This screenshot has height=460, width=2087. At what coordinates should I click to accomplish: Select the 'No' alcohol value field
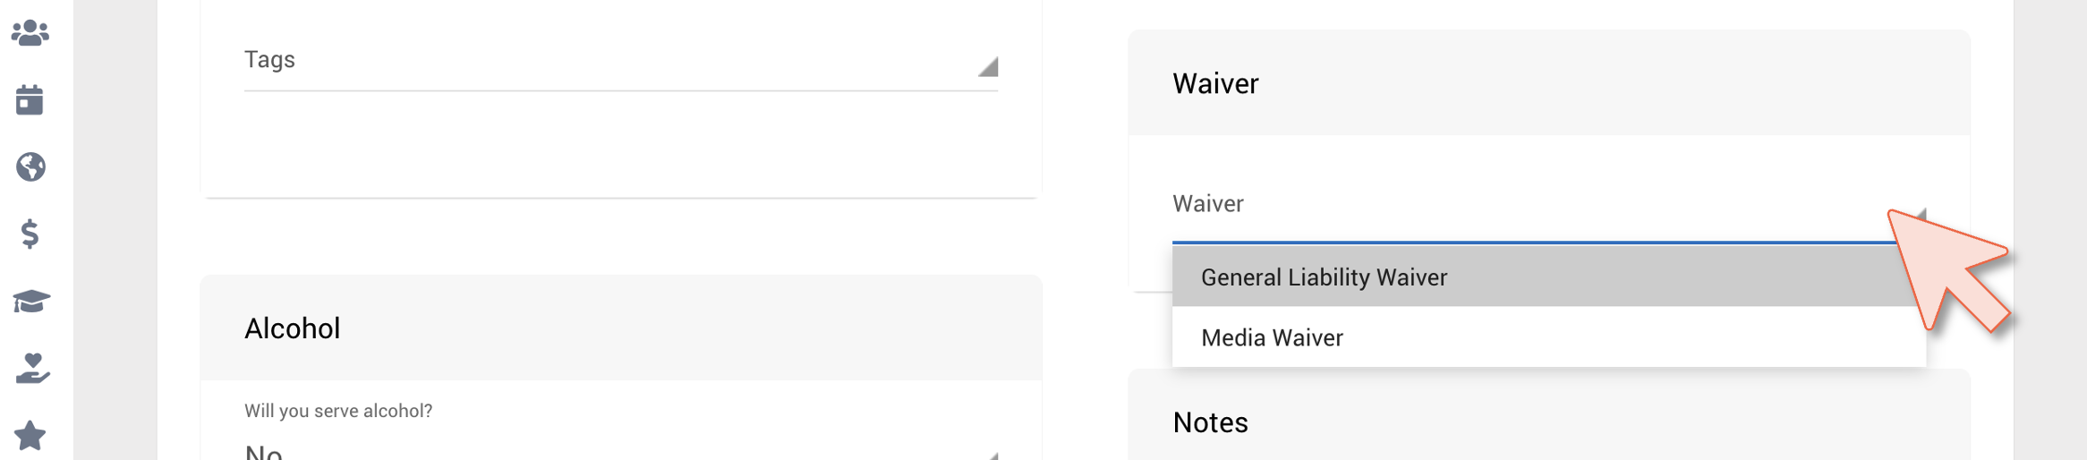(620, 452)
